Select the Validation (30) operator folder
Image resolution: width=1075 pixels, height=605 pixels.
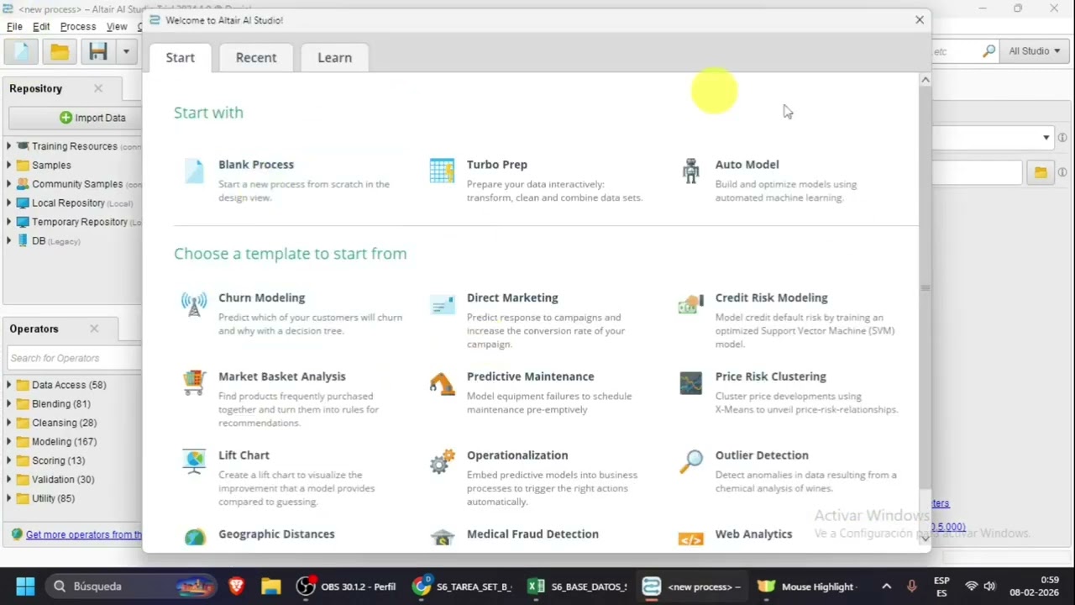(x=63, y=479)
